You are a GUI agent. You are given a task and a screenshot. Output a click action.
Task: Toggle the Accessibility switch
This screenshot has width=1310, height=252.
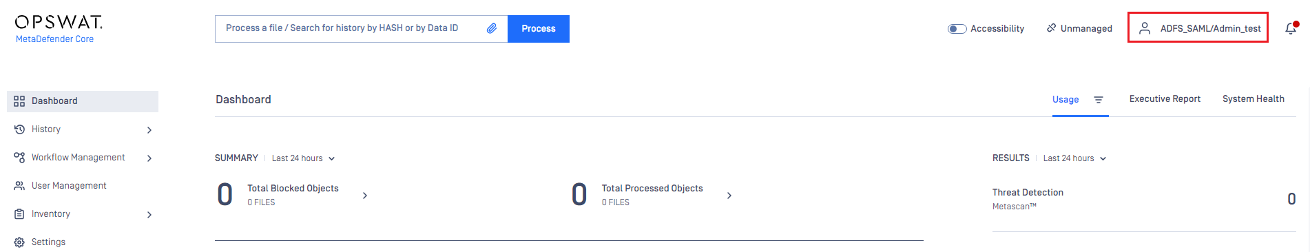[957, 29]
